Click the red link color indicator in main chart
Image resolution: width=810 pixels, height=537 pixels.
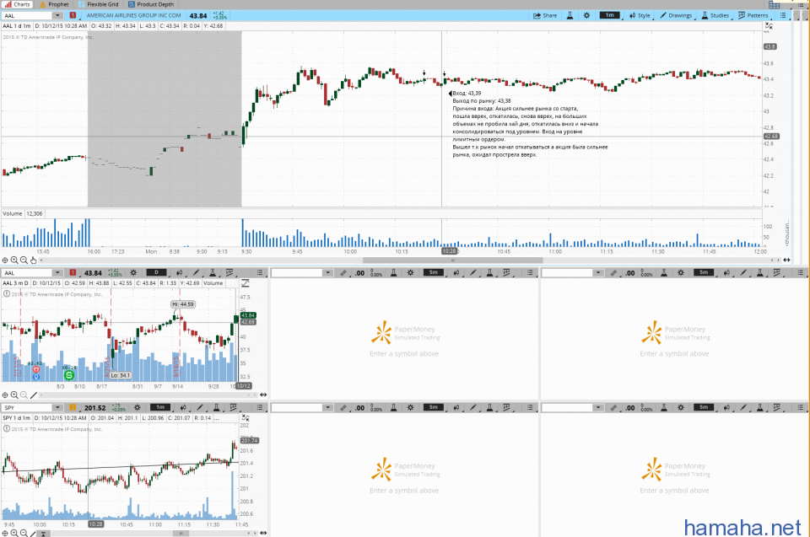[x=73, y=15]
